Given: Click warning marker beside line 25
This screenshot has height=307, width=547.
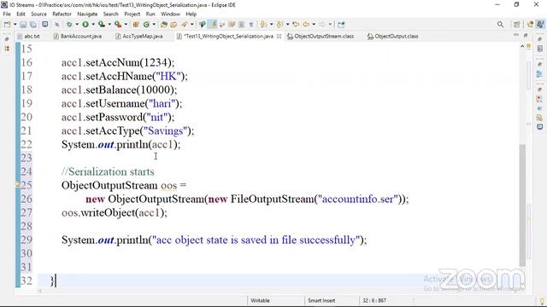Looking at the screenshot, I should (17, 185).
